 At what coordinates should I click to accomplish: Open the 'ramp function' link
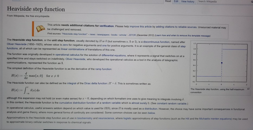click(103, 69)
